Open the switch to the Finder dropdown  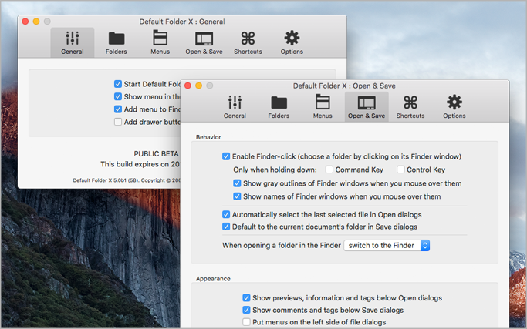coord(387,246)
